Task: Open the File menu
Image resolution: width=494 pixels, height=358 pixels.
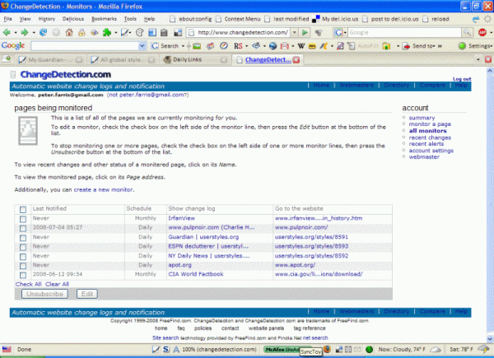Action: tap(7, 19)
